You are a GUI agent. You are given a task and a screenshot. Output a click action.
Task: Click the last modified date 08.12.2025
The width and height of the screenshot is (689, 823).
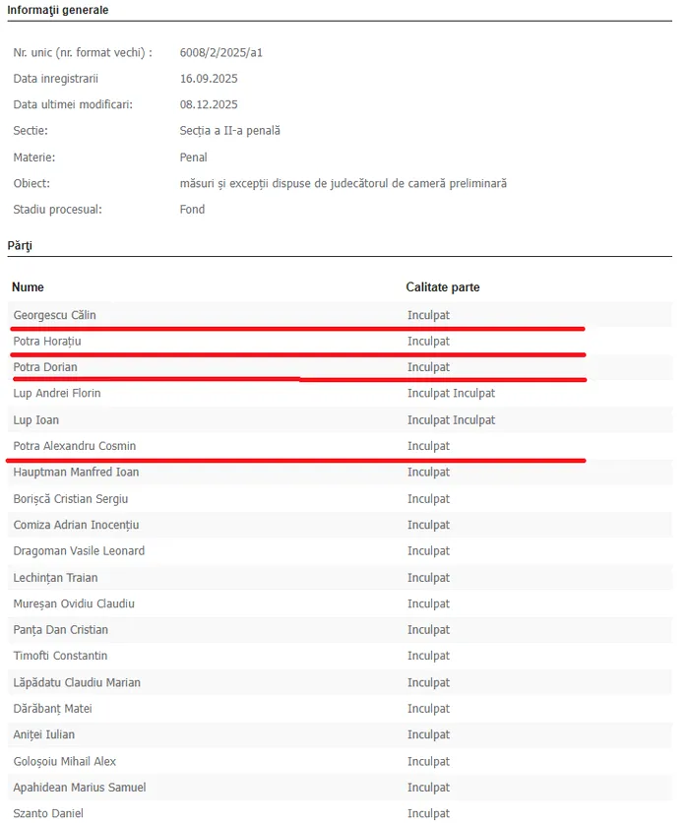click(209, 104)
